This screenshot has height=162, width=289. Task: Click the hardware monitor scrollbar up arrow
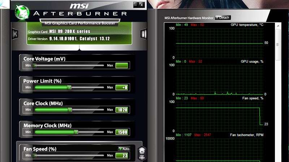pyautogui.click(x=278, y=26)
